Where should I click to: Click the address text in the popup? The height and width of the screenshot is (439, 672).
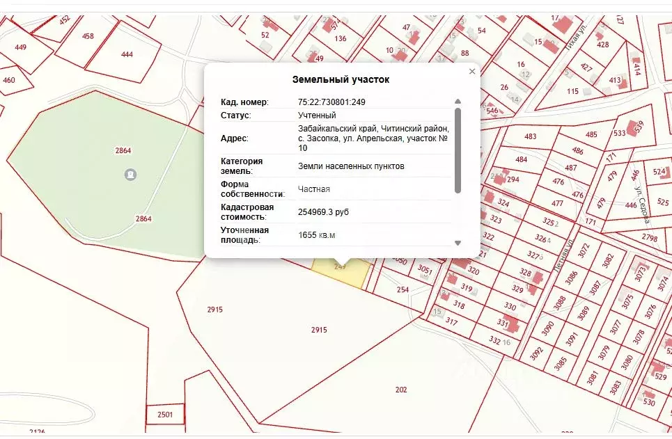click(373, 138)
